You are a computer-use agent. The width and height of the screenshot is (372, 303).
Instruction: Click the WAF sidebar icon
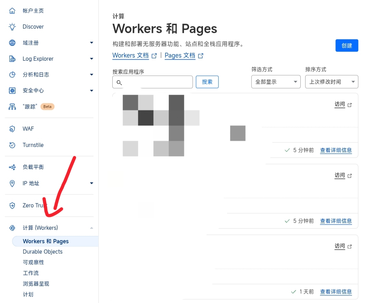pos(12,129)
